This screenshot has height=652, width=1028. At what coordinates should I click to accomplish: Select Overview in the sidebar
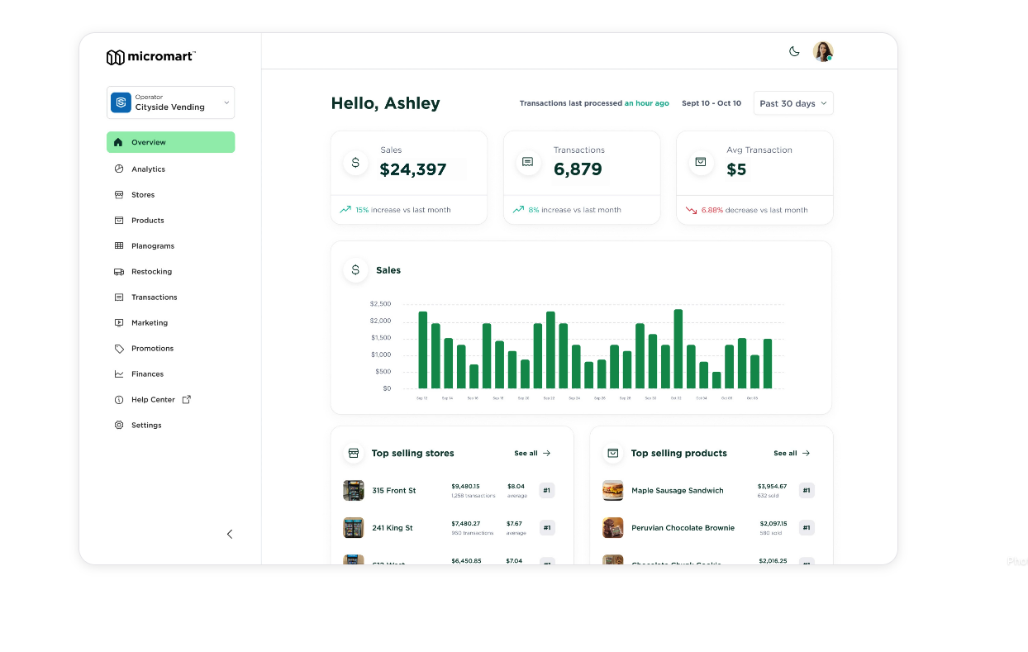[170, 142]
